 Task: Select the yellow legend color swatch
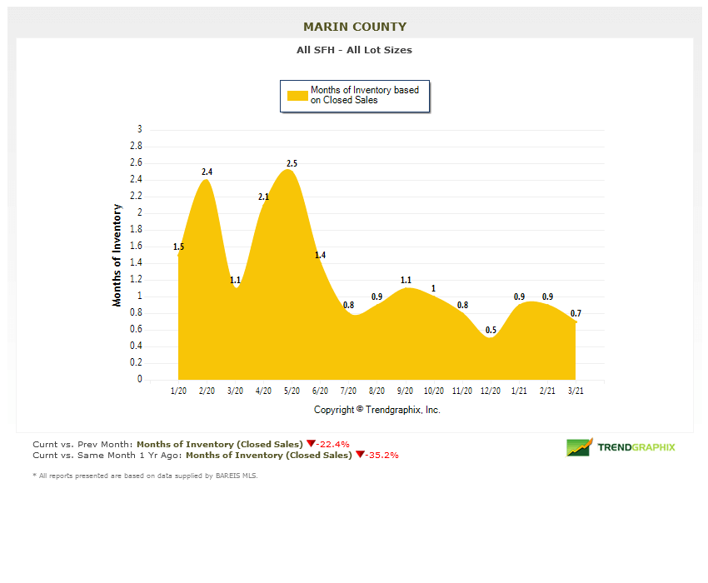pyautogui.click(x=297, y=96)
